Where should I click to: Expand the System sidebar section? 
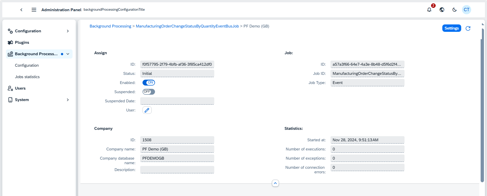pyautogui.click(x=68, y=100)
